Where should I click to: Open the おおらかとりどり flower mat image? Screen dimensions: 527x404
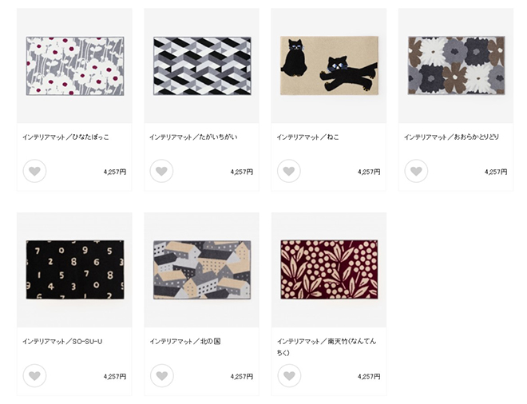pyautogui.click(x=457, y=65)
